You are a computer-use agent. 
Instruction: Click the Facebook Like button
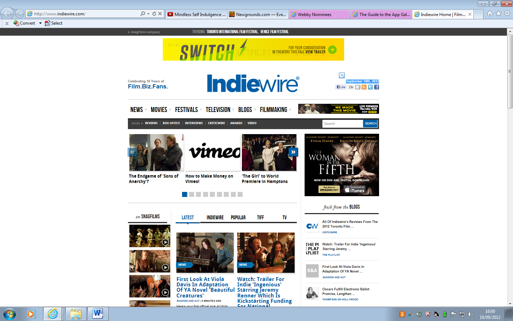coord(341,87)
